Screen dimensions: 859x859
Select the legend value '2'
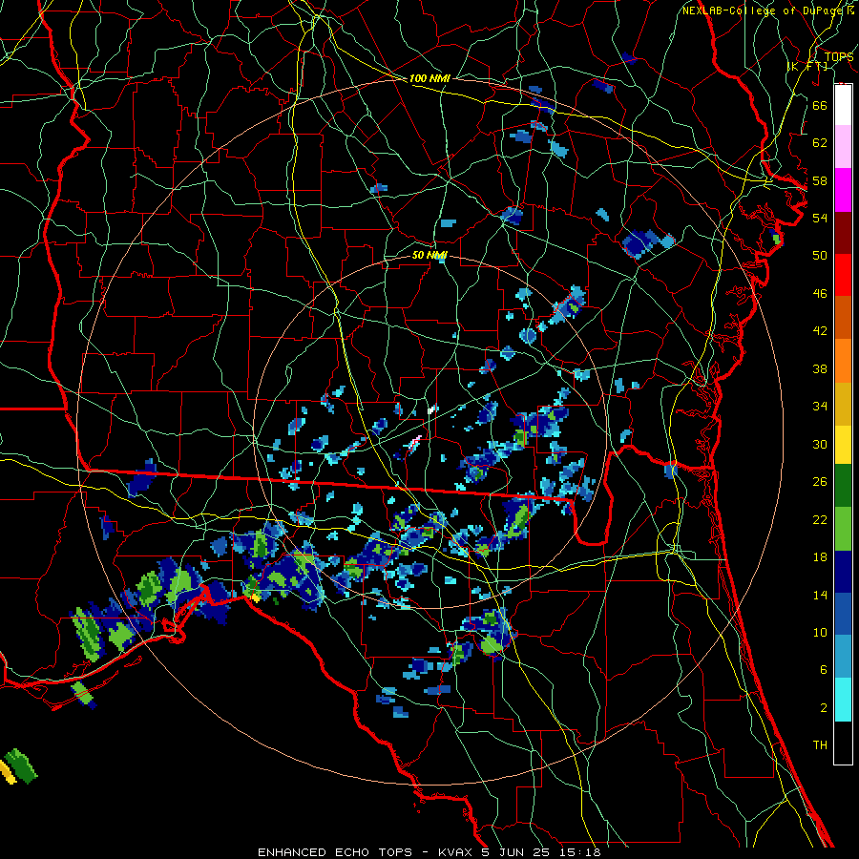pos(824,708)
